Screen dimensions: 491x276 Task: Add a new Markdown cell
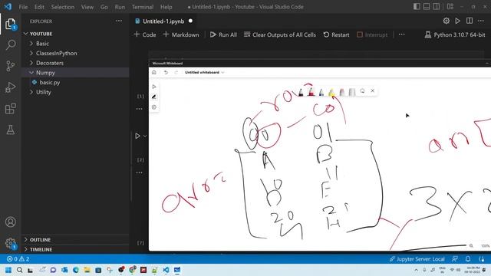181,34
